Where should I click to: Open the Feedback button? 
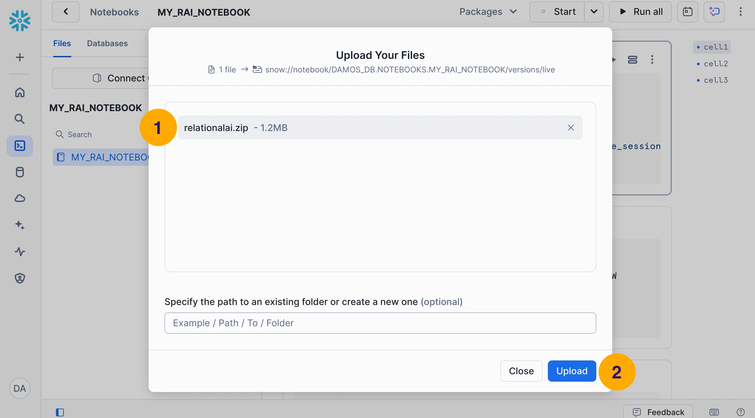click(x=658, y=412)
